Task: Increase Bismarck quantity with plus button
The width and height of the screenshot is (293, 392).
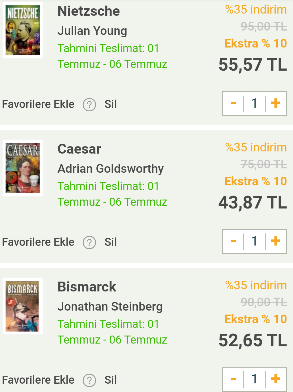Action: click(276, 379)
